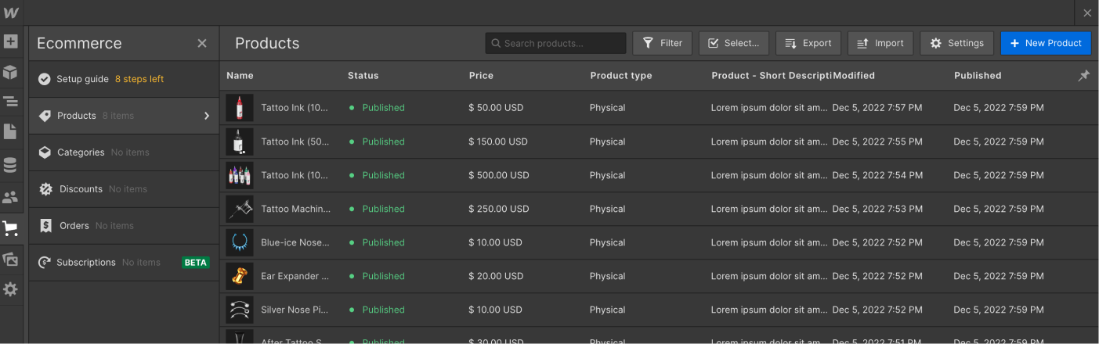Open the Add Elements panel icon
1099x344 pixels.
[10, 41]
